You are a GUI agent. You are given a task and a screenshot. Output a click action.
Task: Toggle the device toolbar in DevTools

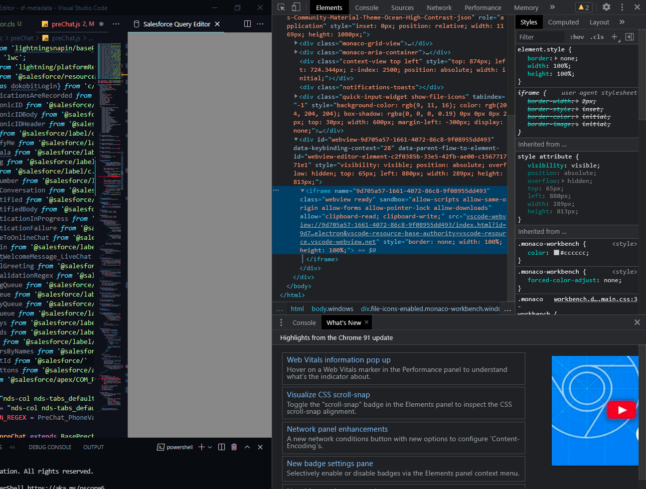click(296, 7)
